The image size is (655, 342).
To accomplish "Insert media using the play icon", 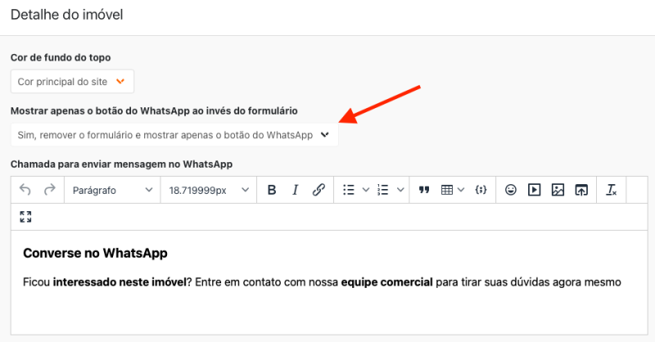I will click(534, 190).
